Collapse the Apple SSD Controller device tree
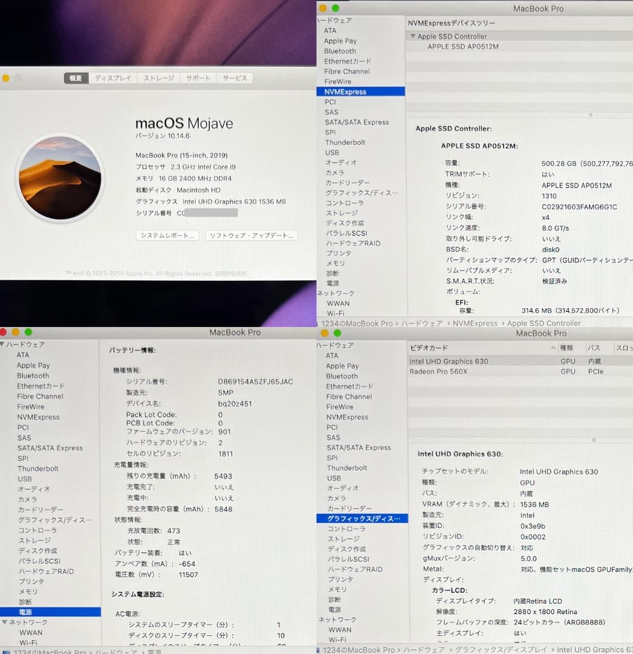 pyautogui.click(x=413, y=36)
